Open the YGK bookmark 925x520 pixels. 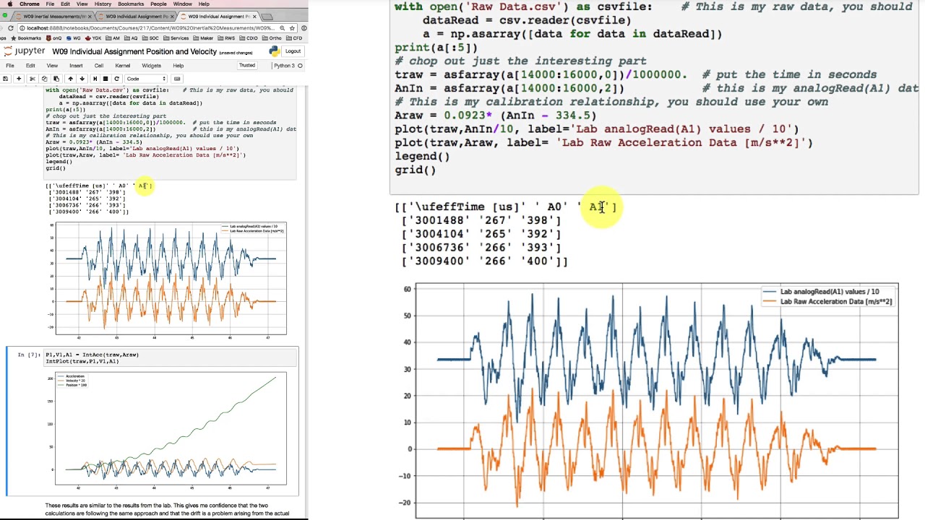tap(93, 38)
